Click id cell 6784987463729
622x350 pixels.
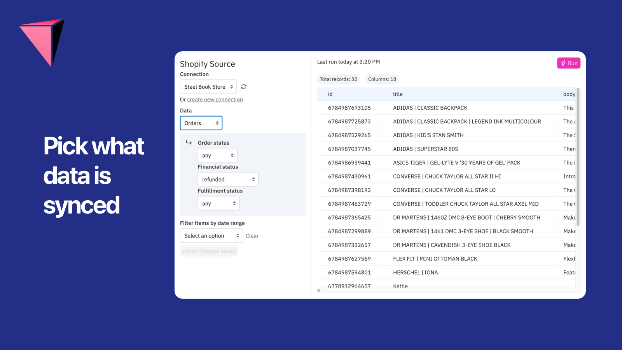click(349, 204)
